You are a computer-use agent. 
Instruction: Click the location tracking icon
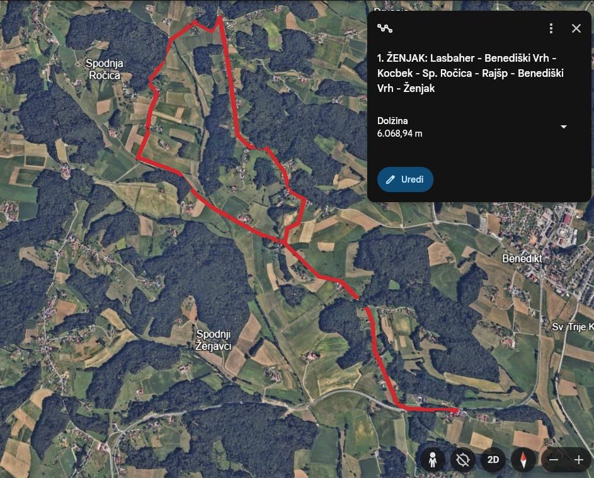462,460
